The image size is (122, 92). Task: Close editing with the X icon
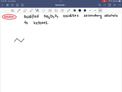tap(115, 5)
